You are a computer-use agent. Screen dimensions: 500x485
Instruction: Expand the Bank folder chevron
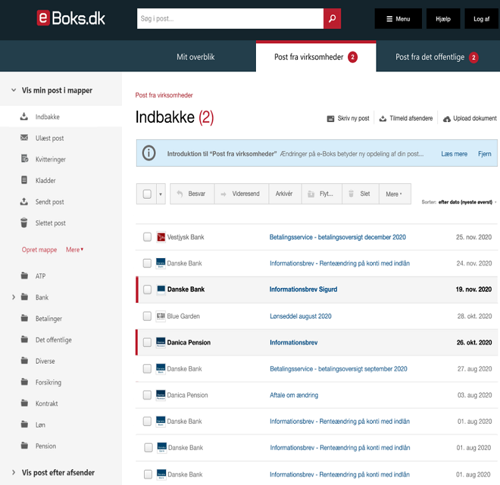[x=13, y=297]
